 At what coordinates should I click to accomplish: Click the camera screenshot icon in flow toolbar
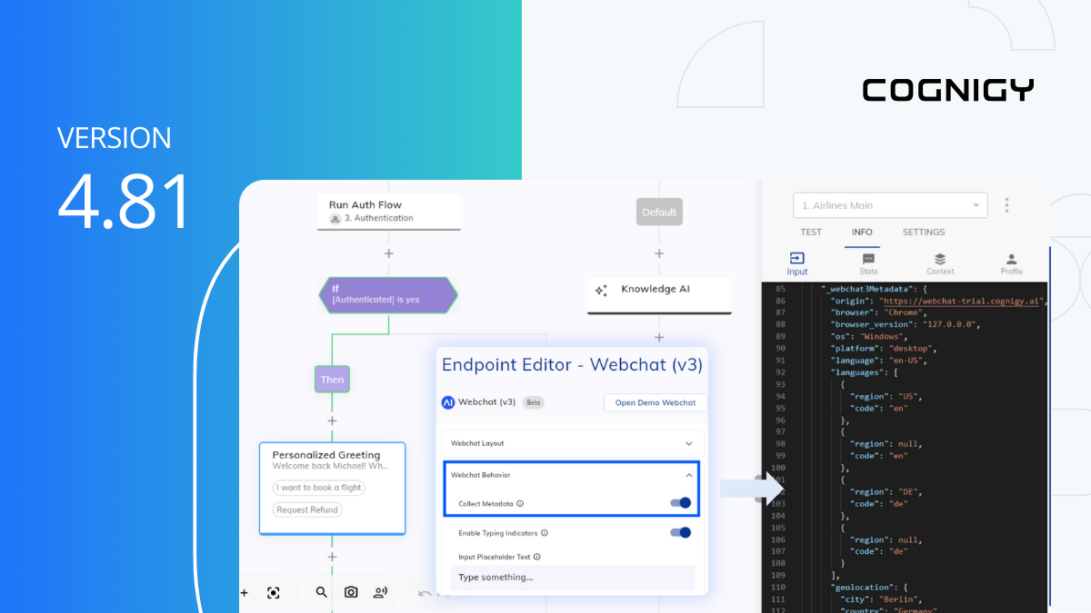click(351, 592)
